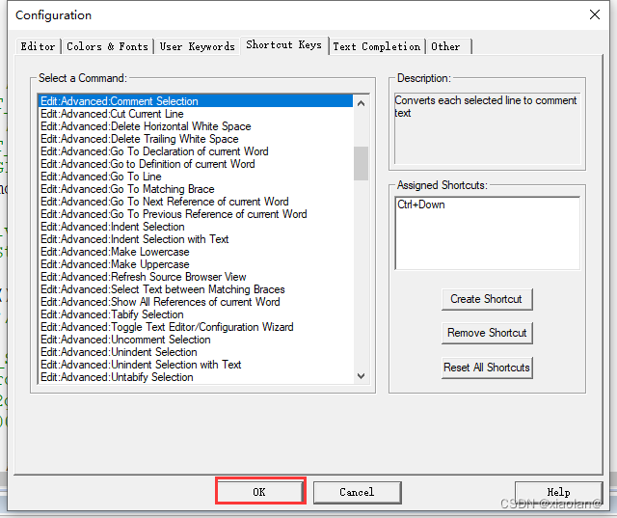The width and height of the screenshot is (617, 518).
Task: Select Go To Next Reference of current Word
Action: [196, 202]
